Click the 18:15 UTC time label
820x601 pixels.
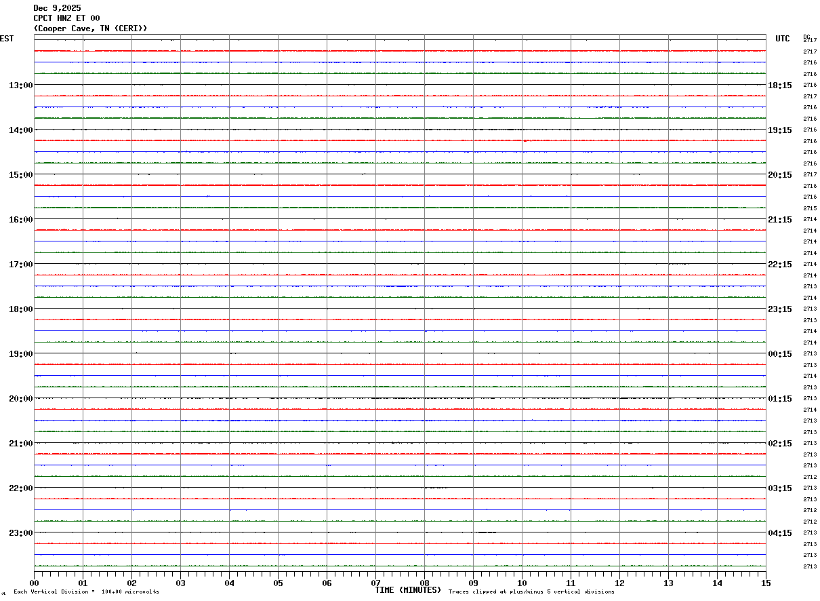point(780,85)
